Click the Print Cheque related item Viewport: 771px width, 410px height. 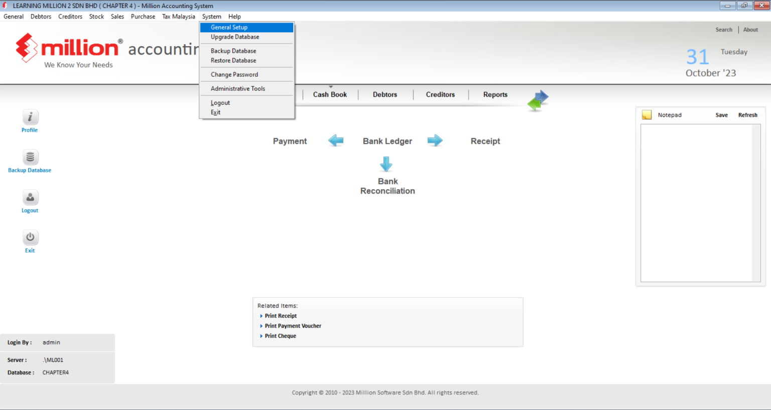click(x=281, y=336)
